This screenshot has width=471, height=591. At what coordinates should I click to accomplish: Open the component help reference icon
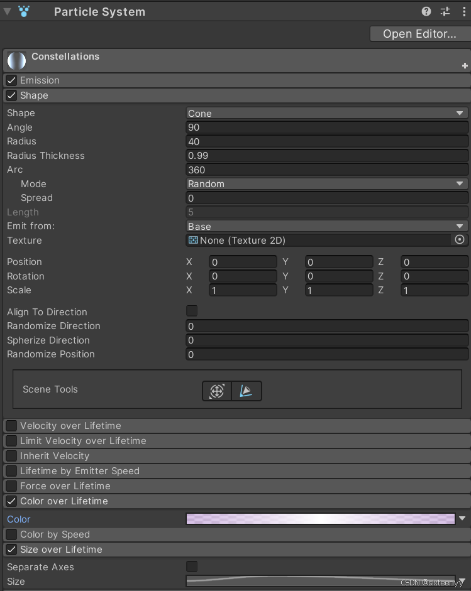tap(426, 12)
